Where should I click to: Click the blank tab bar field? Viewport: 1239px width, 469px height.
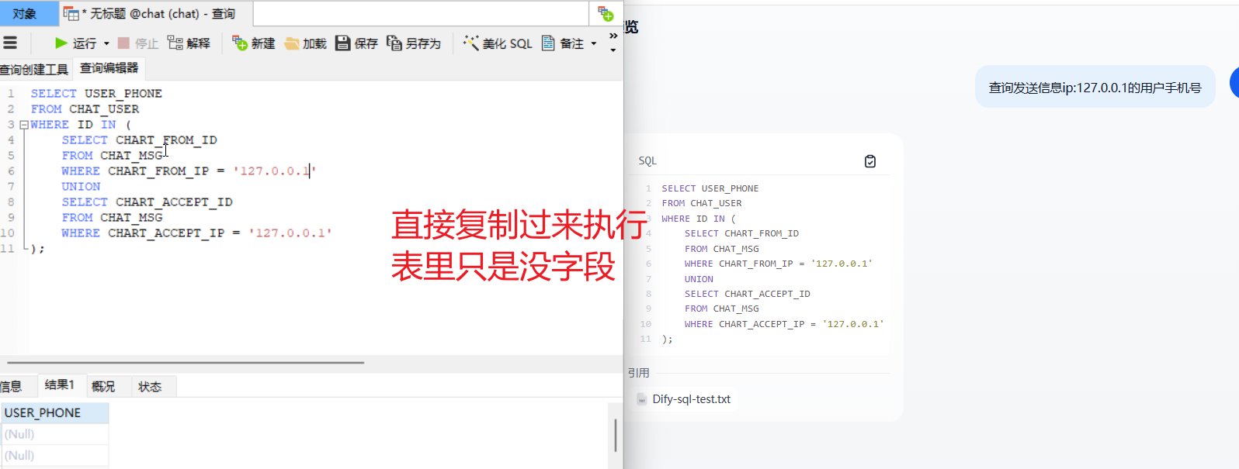pos(421,13)
